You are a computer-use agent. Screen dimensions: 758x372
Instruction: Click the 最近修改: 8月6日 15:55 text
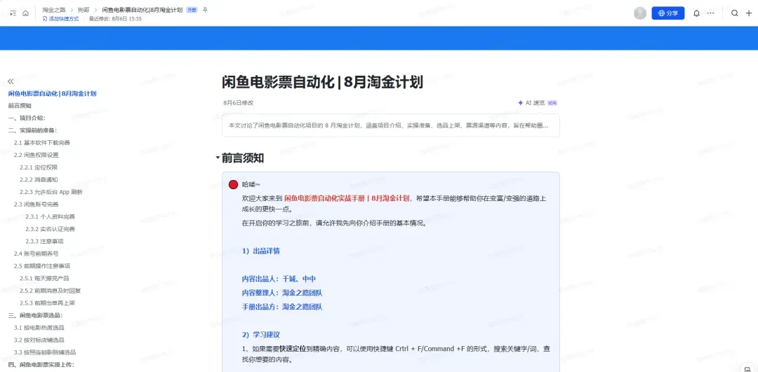point(115,19)
